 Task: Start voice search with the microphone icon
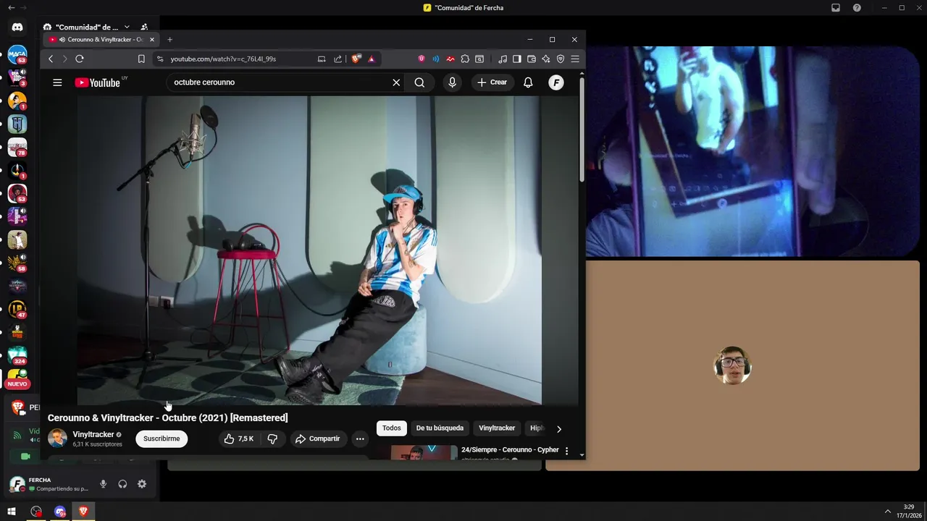tap(452, 82)
